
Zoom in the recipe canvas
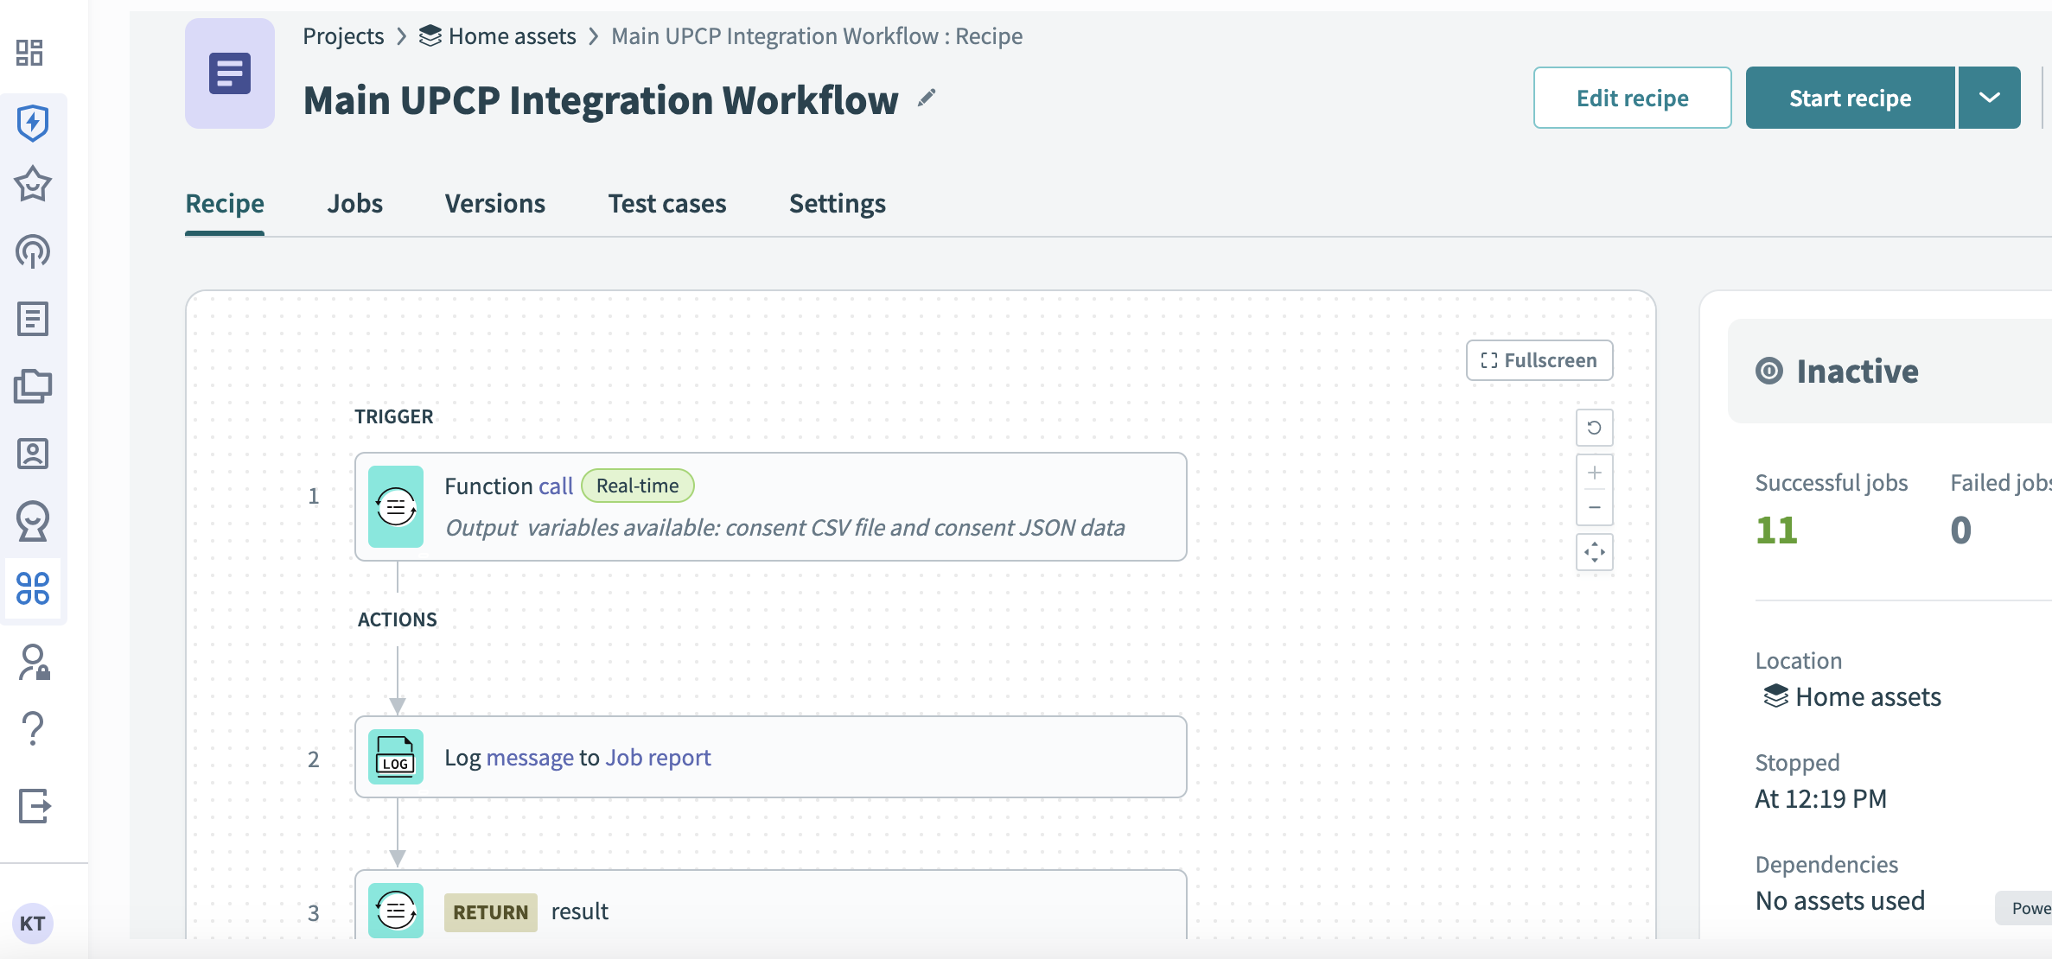(1595, 473)
